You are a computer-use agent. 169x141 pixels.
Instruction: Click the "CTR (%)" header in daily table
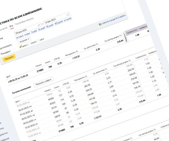pyautogui.click(x=66, y=84)
